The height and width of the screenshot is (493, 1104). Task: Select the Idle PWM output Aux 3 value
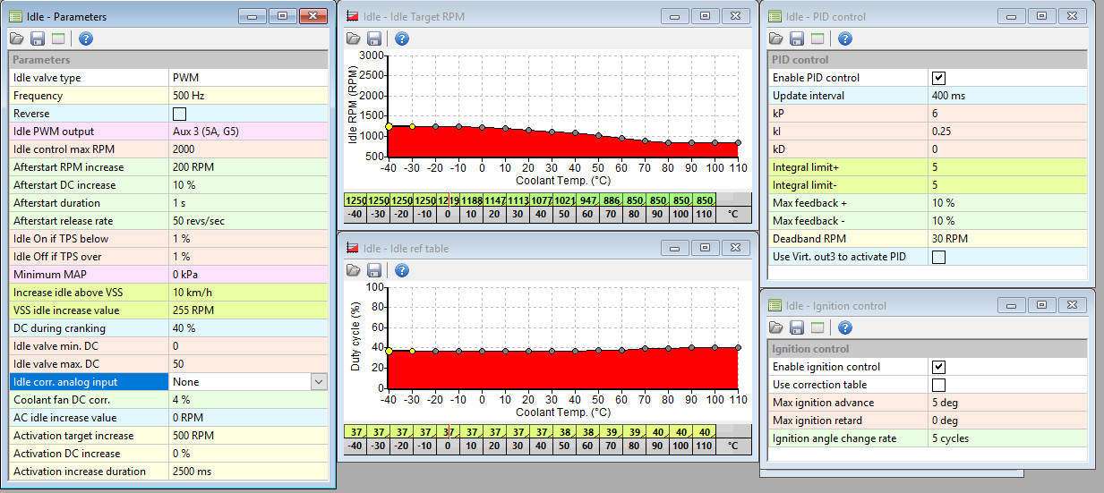click(248, 132)
